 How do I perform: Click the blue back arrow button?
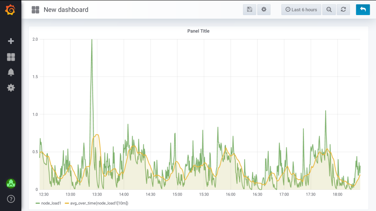pyautogui.click(x=363, y=10)
